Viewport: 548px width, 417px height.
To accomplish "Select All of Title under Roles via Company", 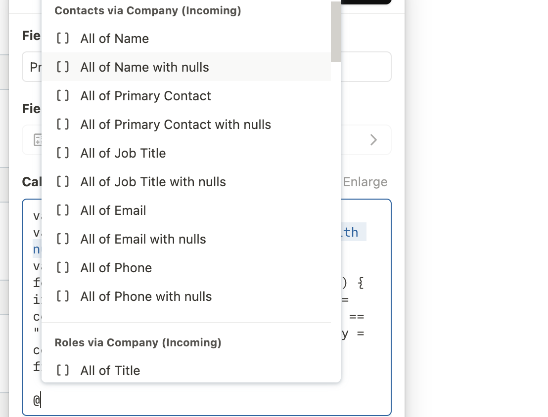I will (186, 370).
